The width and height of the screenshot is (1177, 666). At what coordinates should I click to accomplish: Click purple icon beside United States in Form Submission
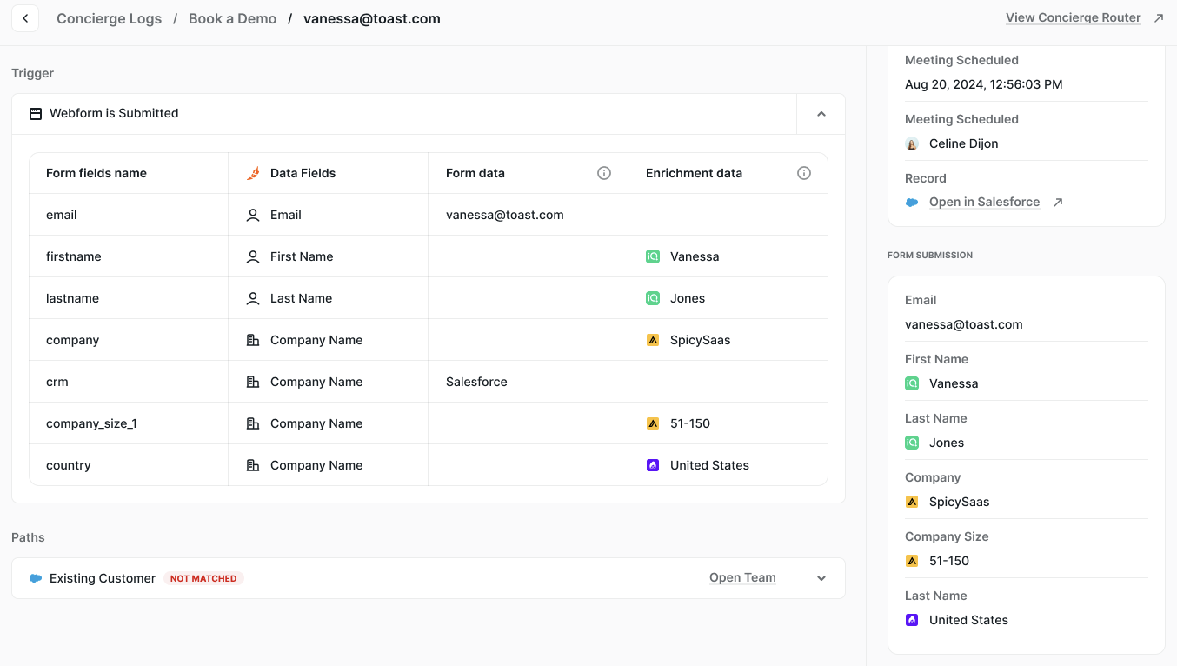point(912,620)
